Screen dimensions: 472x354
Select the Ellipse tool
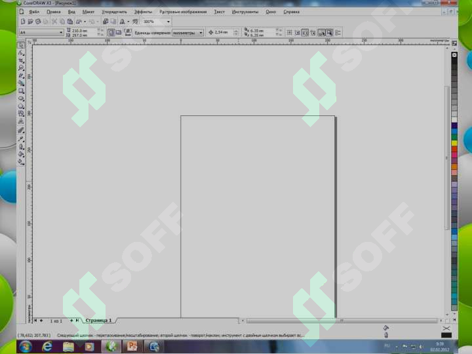pos(21,98)
